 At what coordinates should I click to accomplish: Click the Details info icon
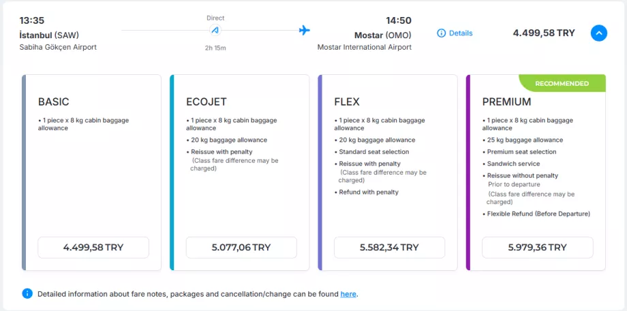(441, 33)
